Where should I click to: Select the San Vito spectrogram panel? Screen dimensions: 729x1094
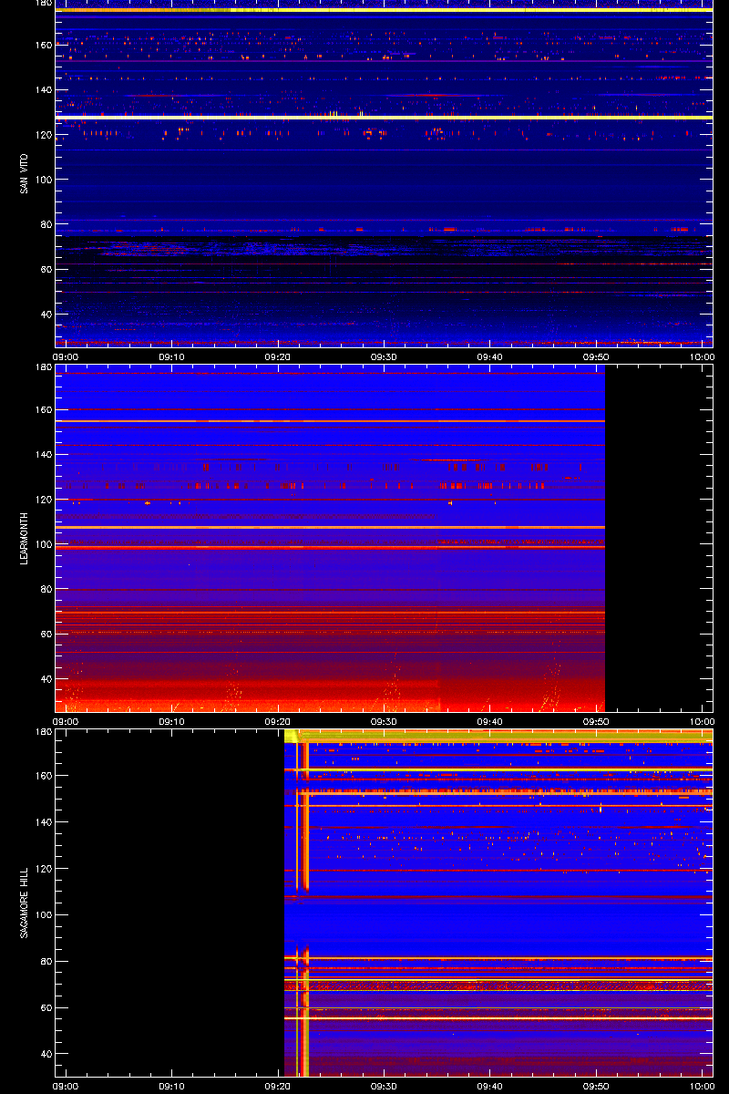pyautogui.click(x=384, y=173)
